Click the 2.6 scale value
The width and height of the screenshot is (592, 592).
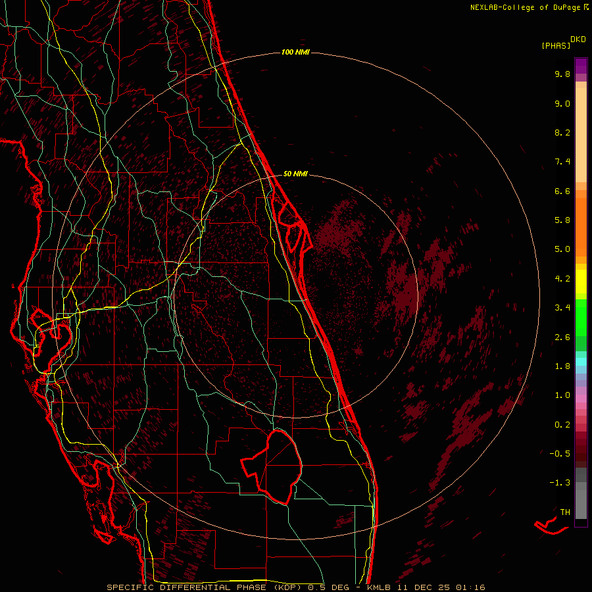pos(562,337)
